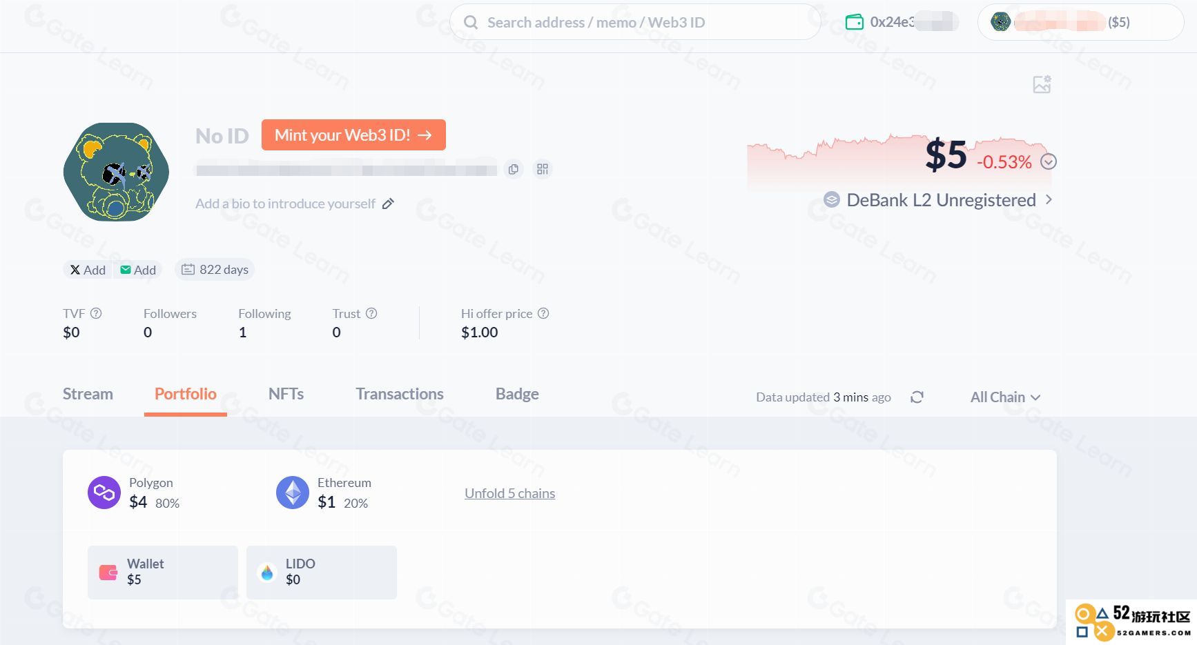Screen dimensions: 1197x645
Task: Click the search address input field
Action: 635,22
